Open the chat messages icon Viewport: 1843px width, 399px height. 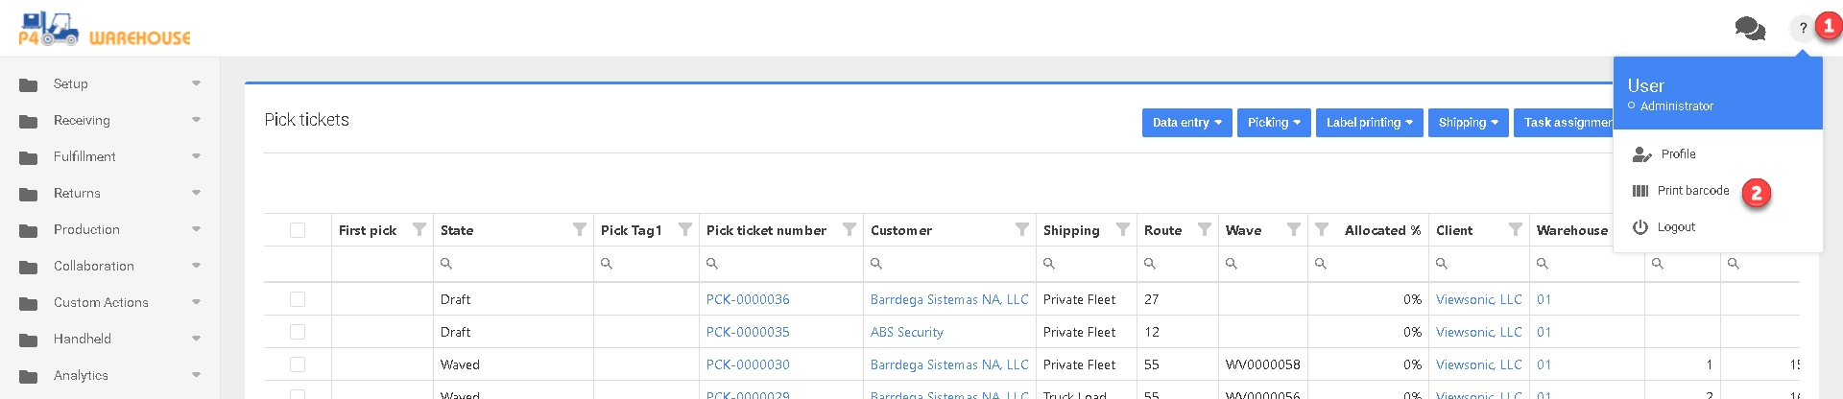click(x=1750, y=29)
